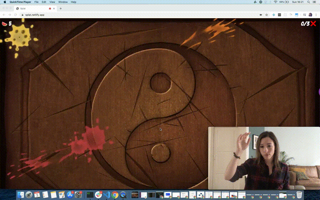320x200 pixels.
Task: Open QuickTime Player from the Dock
Action: point(123,195)
